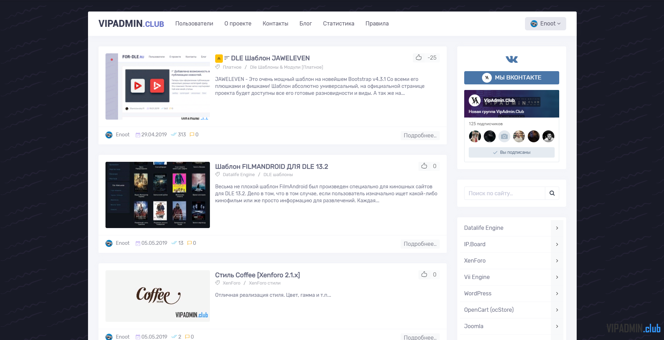The width and height of the screenshot is (664, 340).
Task: Click the VipAdmin.Club group avatar in VK widget
Action: coord(475,100)
